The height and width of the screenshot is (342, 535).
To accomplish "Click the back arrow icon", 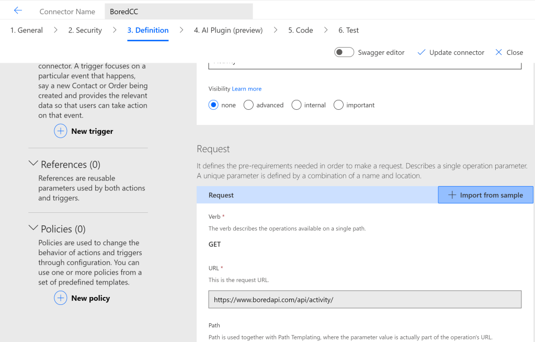I will (18, 11).
